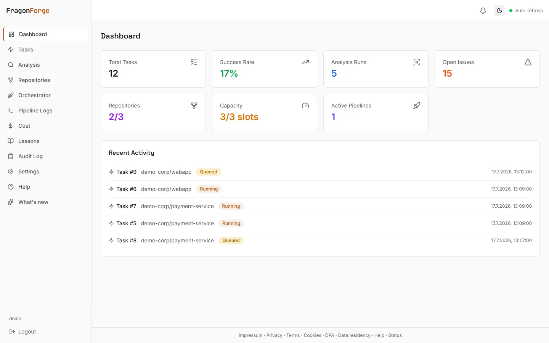Open the Privacy footer link
Screen dimensions: 549x343
tap(274, 335)
